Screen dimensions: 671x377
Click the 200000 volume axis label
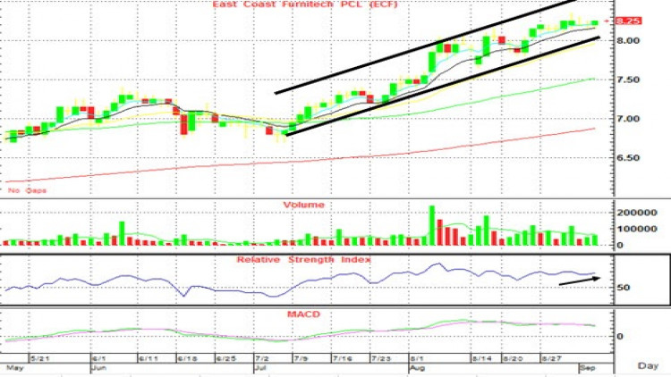pyautogui.click(x=637, y=213)
